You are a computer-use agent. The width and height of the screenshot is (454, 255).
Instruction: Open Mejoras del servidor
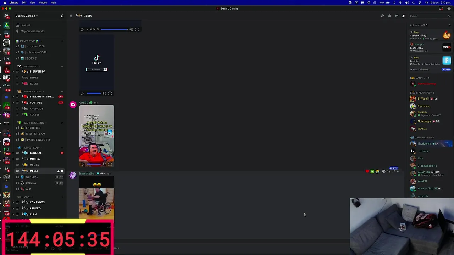point(33,31)
